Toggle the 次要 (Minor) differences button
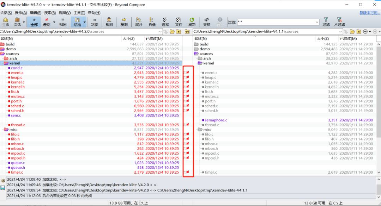 pyautogui.click(x=95, y=21)
